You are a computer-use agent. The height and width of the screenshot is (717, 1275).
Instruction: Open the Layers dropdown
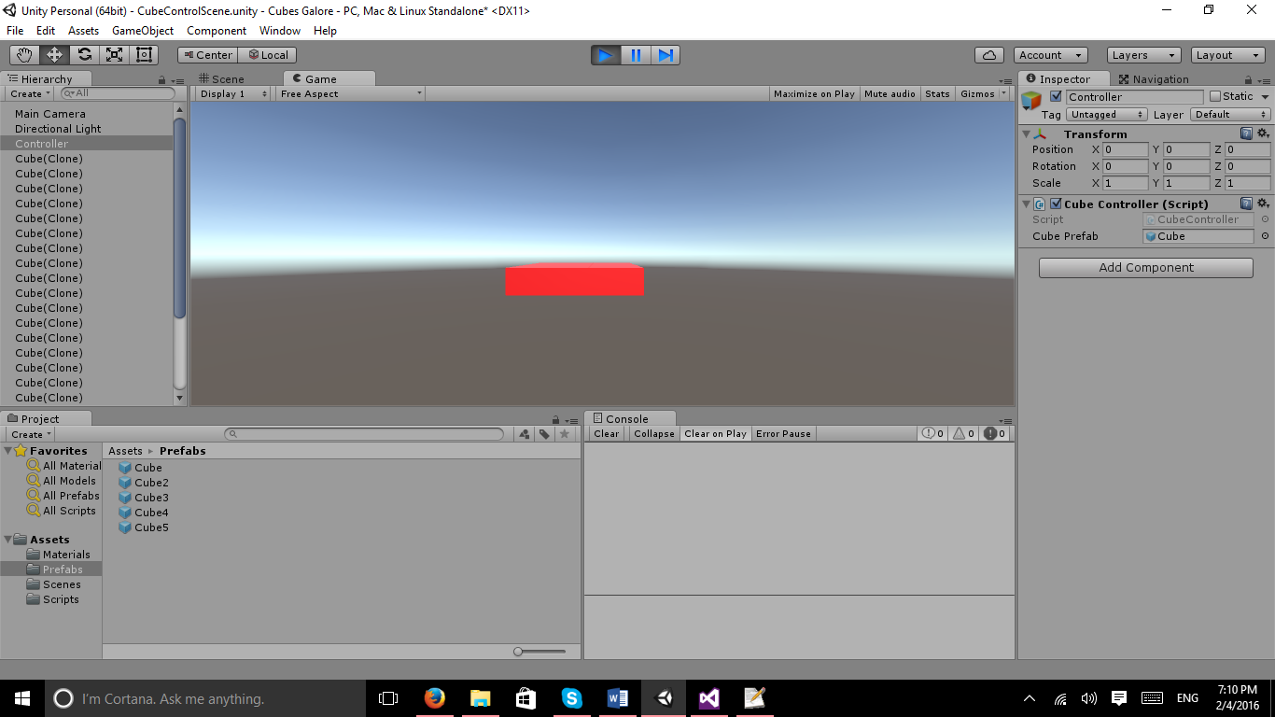pos(1143,55)
